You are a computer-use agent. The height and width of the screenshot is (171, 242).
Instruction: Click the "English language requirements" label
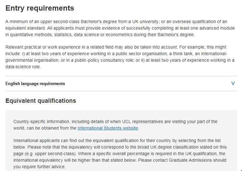coord(35,83)
